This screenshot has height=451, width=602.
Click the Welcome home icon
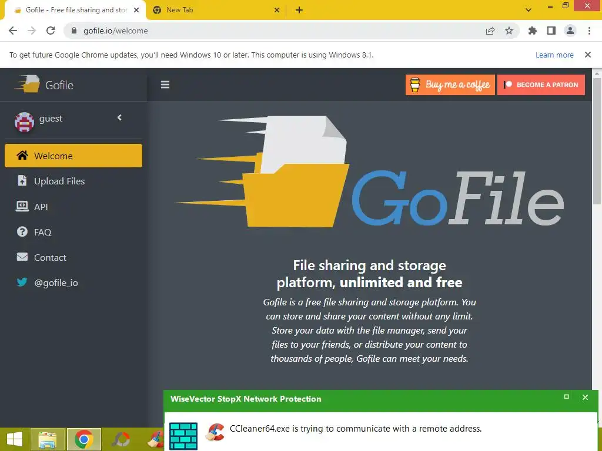click(x=22, y=155)
